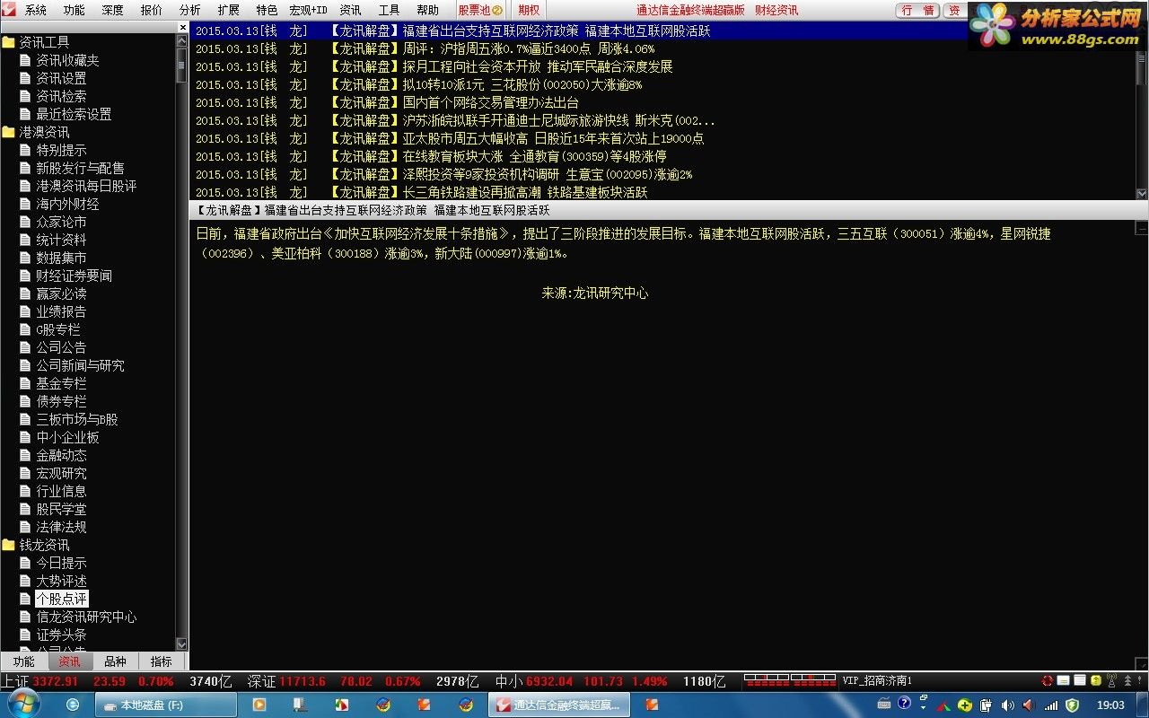Select 财经证券要闻 item

click(x=74, y=276)
